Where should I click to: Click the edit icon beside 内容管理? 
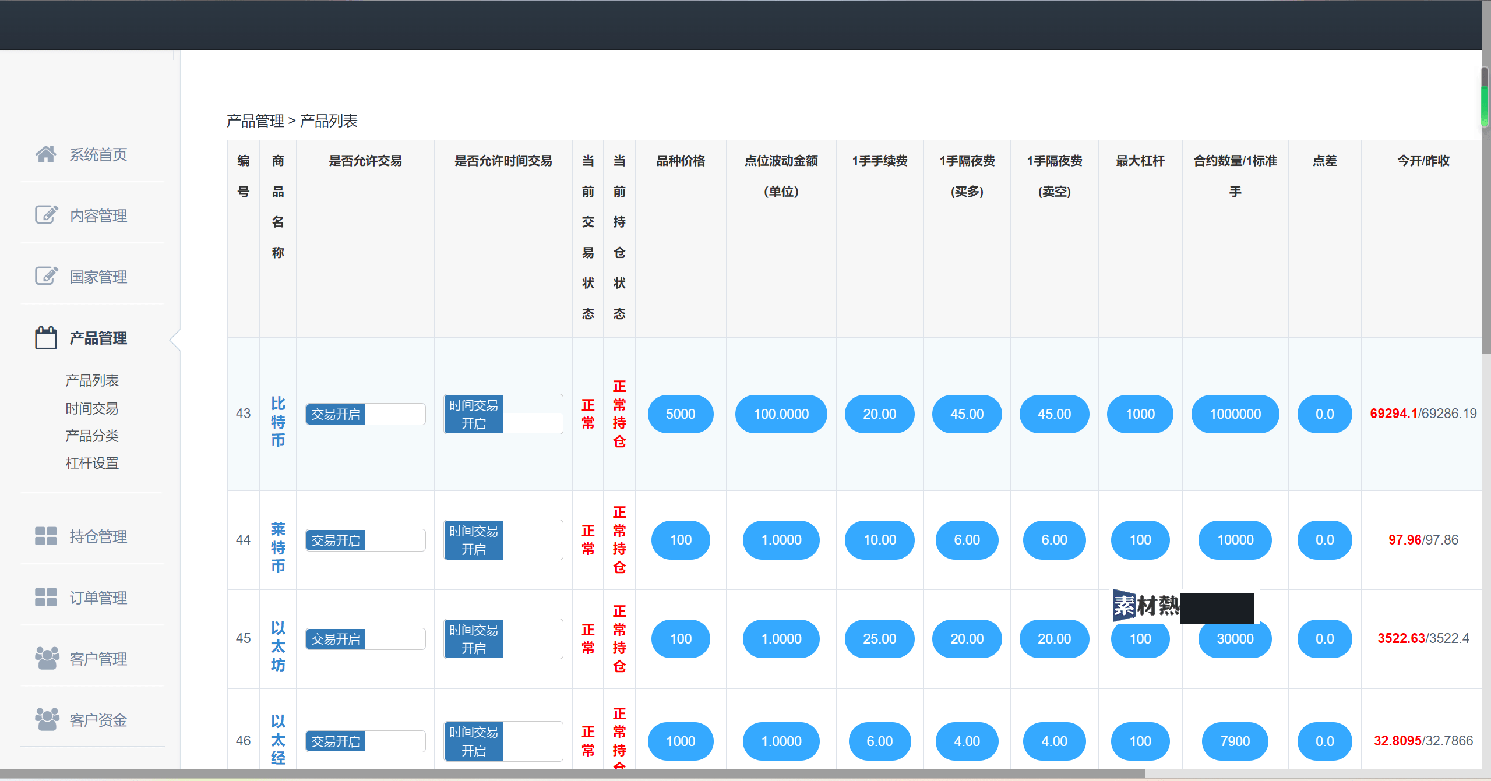pos(46,215)
